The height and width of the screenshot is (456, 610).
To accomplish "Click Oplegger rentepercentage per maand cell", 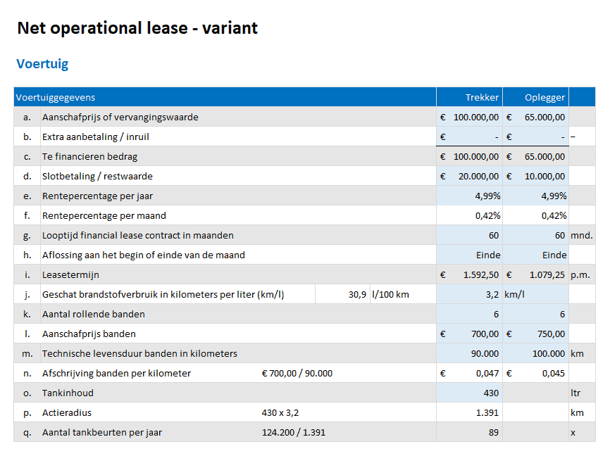I will [535, 215].
